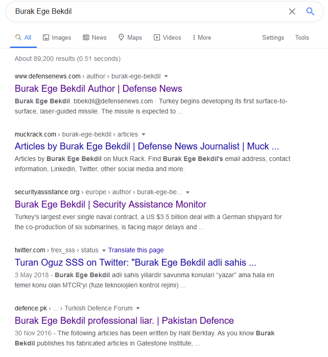Open the Maps results tab
The height and width of the screenshot is (357, 328).
[x=130, y=38]
